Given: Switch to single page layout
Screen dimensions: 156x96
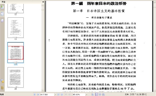Looking at the screenshot, I should (93, 94).
